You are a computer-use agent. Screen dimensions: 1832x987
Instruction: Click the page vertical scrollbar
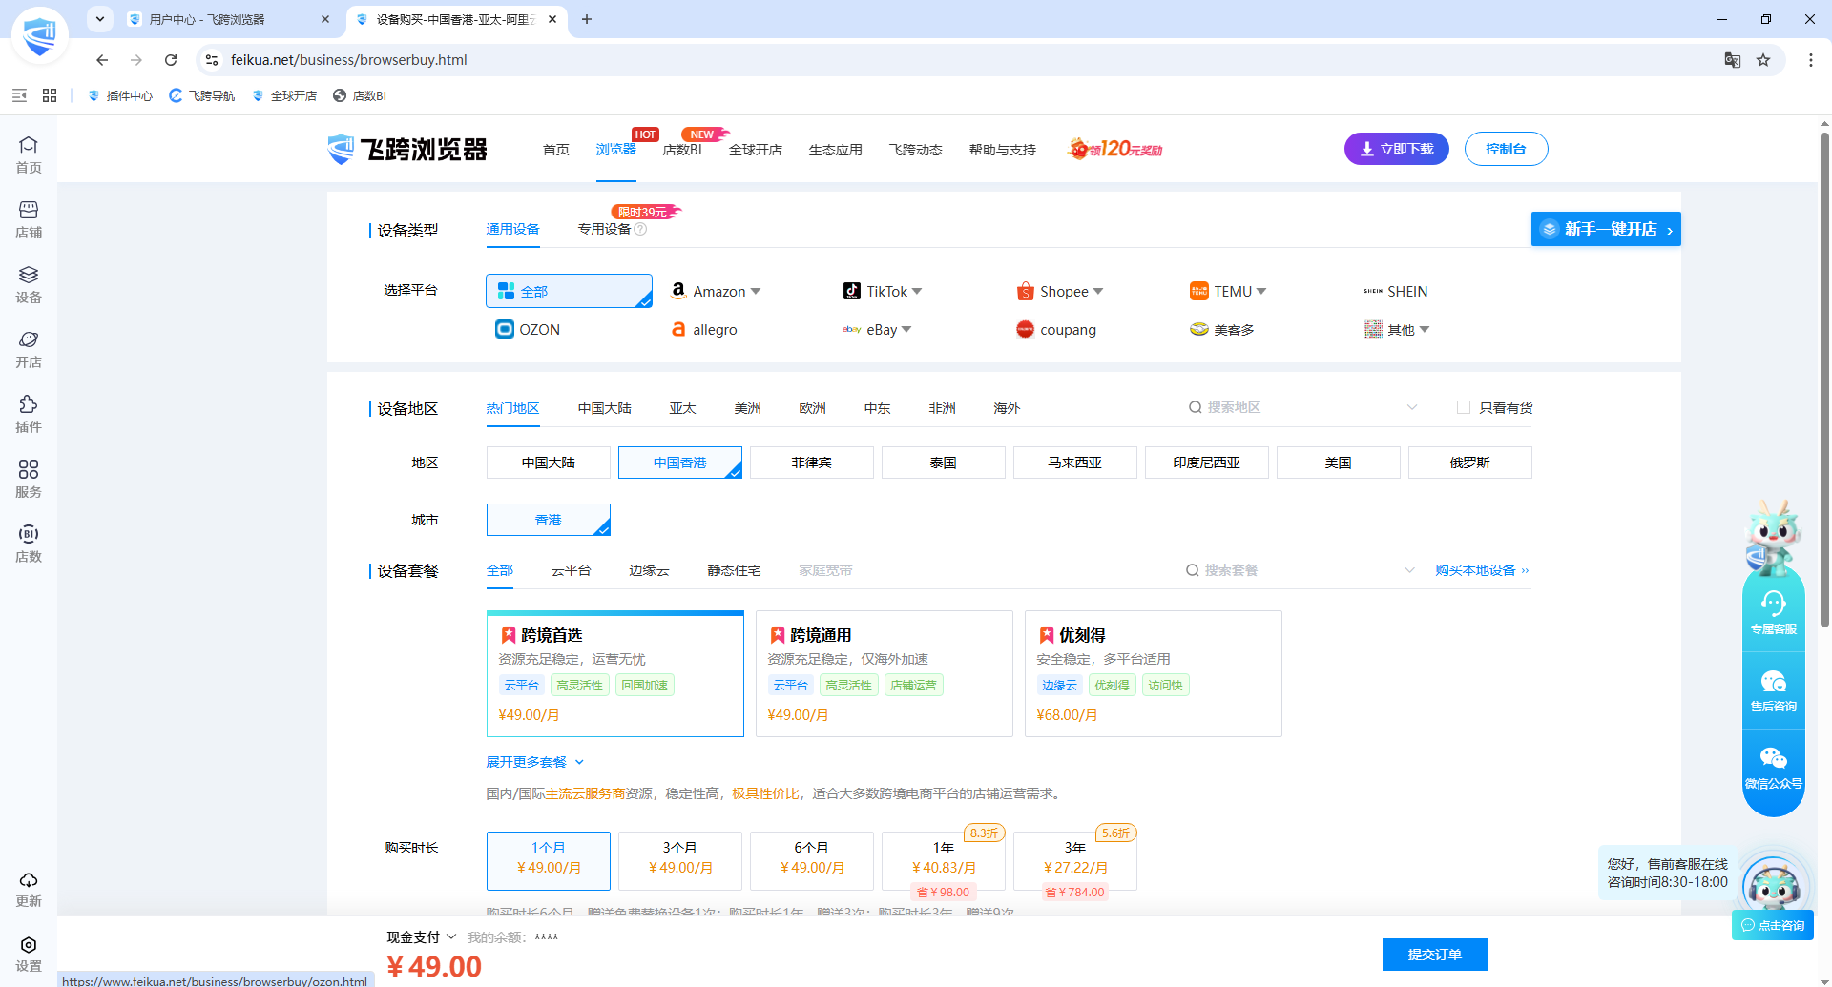point(1824,380)
